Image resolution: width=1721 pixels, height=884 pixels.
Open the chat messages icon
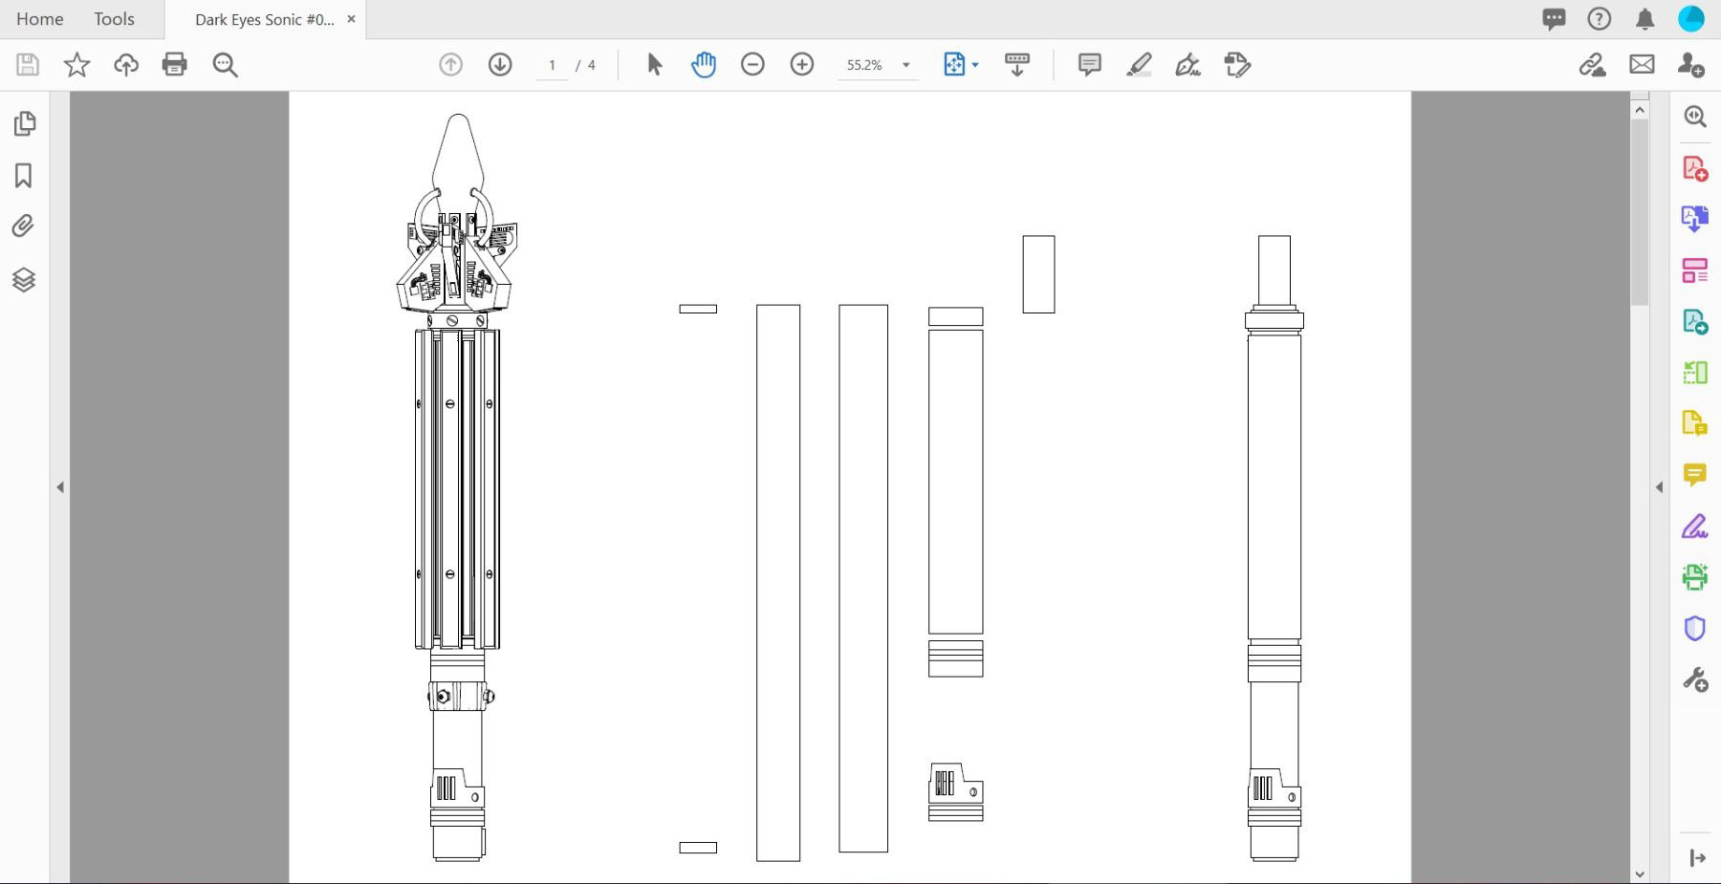1554,19
